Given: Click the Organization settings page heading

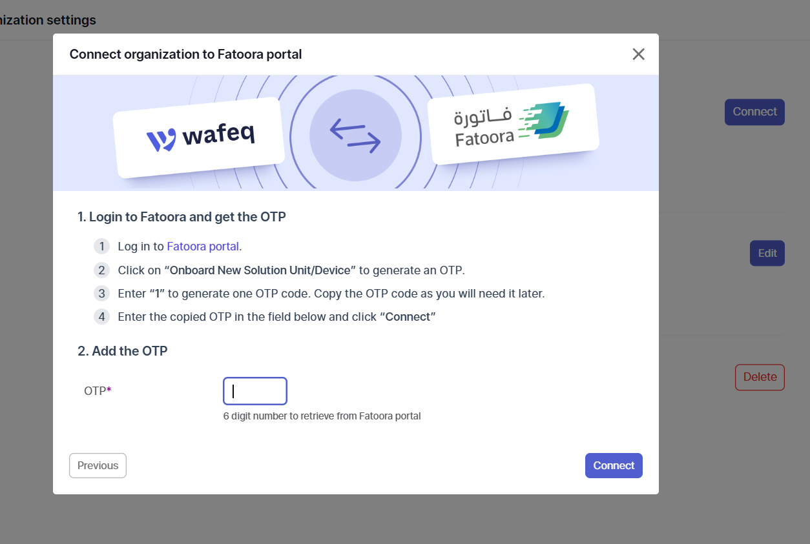Looking at the screenshot, I should point(48,20).
